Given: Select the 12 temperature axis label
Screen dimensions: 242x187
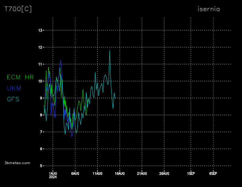Looking at the screenshot, I should (x=40, y=47).
